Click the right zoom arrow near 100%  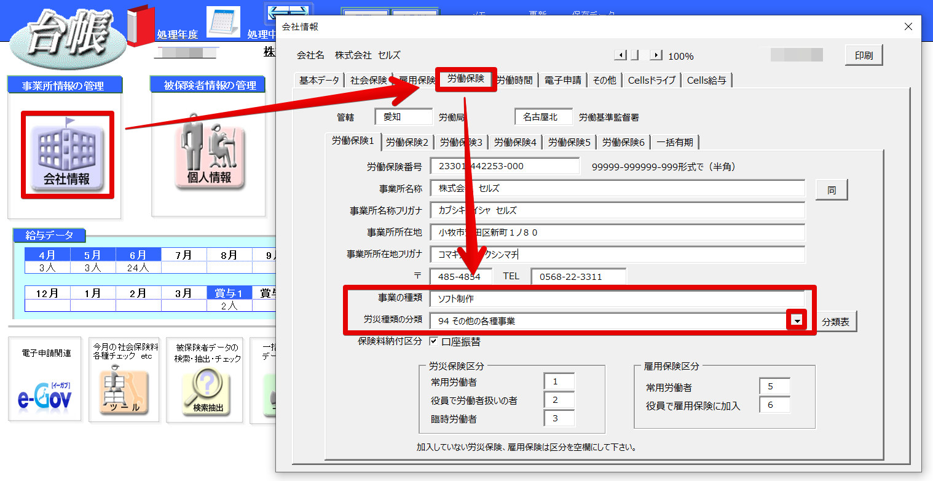(x=656, y=55)
